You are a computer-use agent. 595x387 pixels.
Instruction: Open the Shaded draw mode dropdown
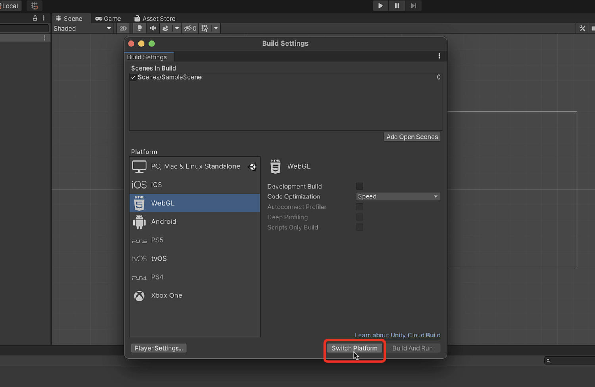point(82,28)
